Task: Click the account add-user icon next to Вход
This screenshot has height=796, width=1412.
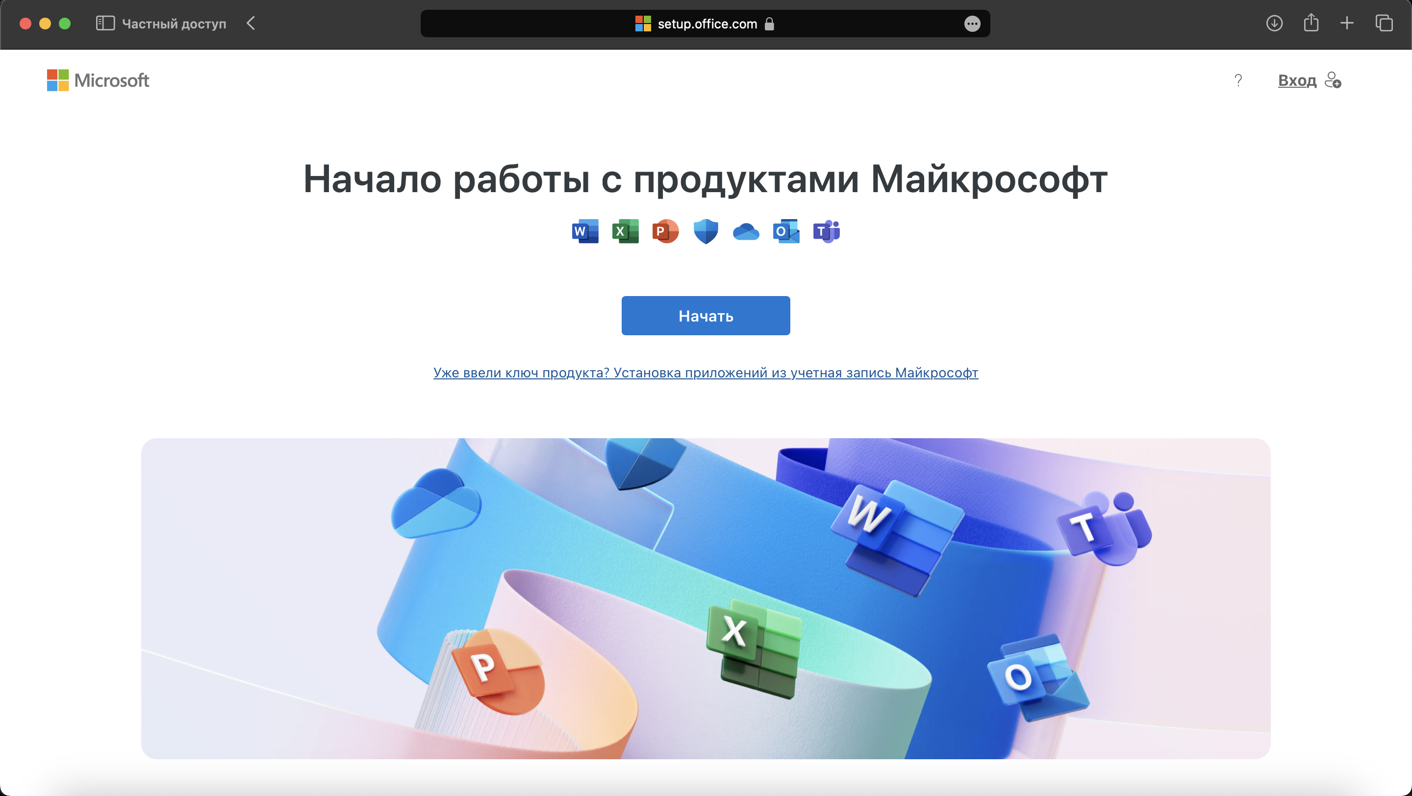Action: [x=1333, y=80]
